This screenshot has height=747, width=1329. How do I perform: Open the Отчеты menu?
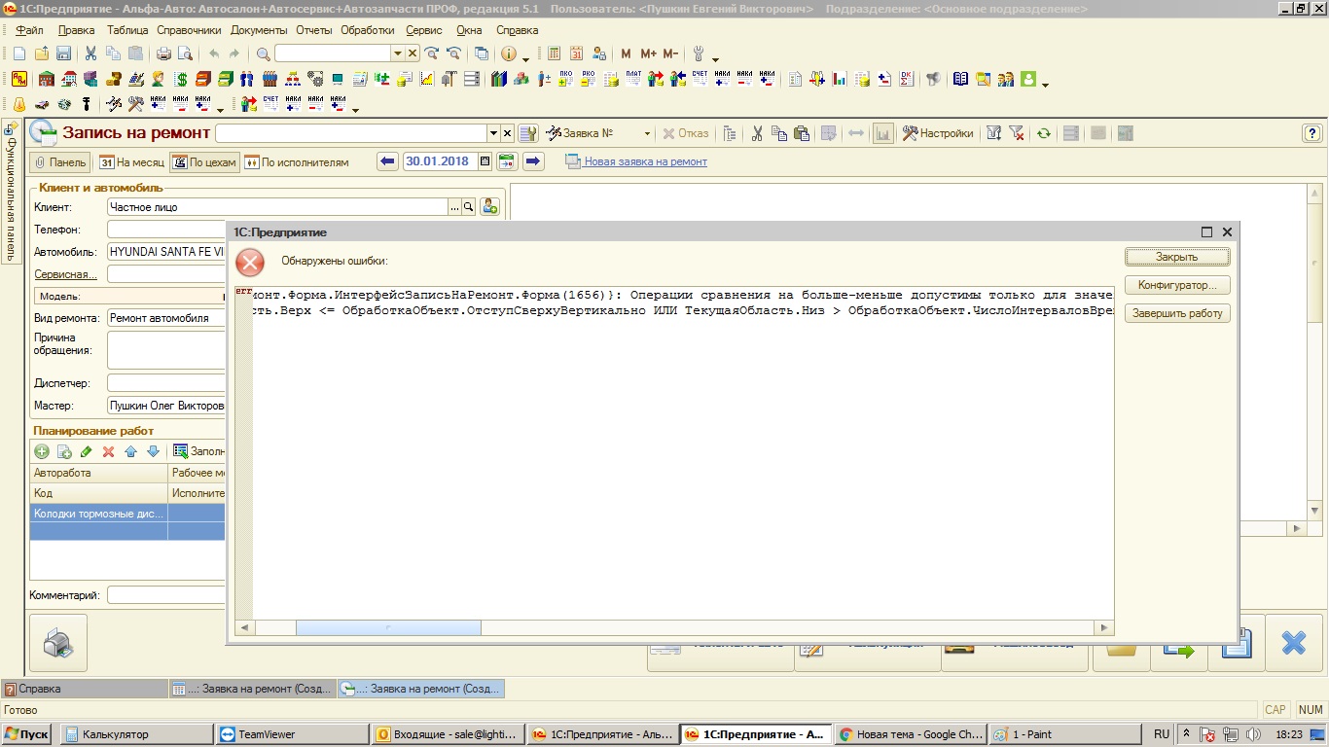coord(314,30)
